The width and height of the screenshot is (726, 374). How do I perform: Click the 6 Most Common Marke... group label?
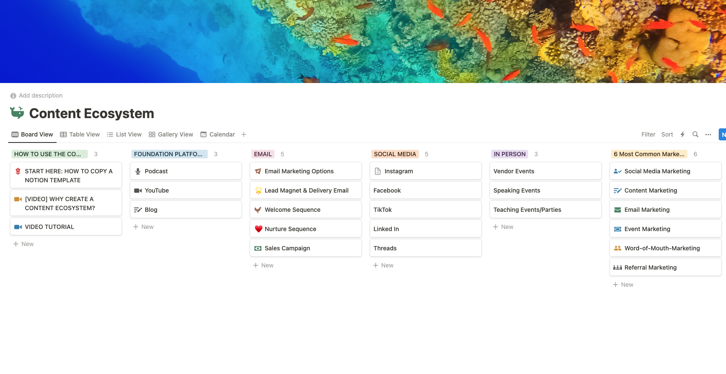pyautogui.click(x=649, y=154)
